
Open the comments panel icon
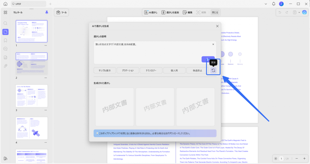coord(5,49)
